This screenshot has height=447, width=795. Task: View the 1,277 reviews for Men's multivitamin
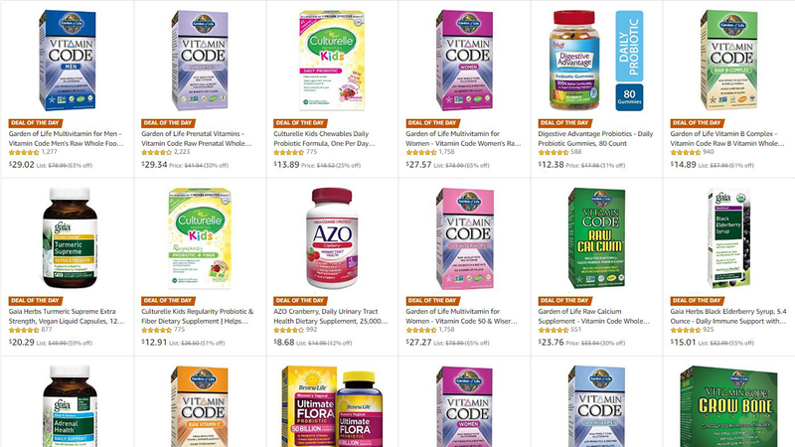(49, 152)
